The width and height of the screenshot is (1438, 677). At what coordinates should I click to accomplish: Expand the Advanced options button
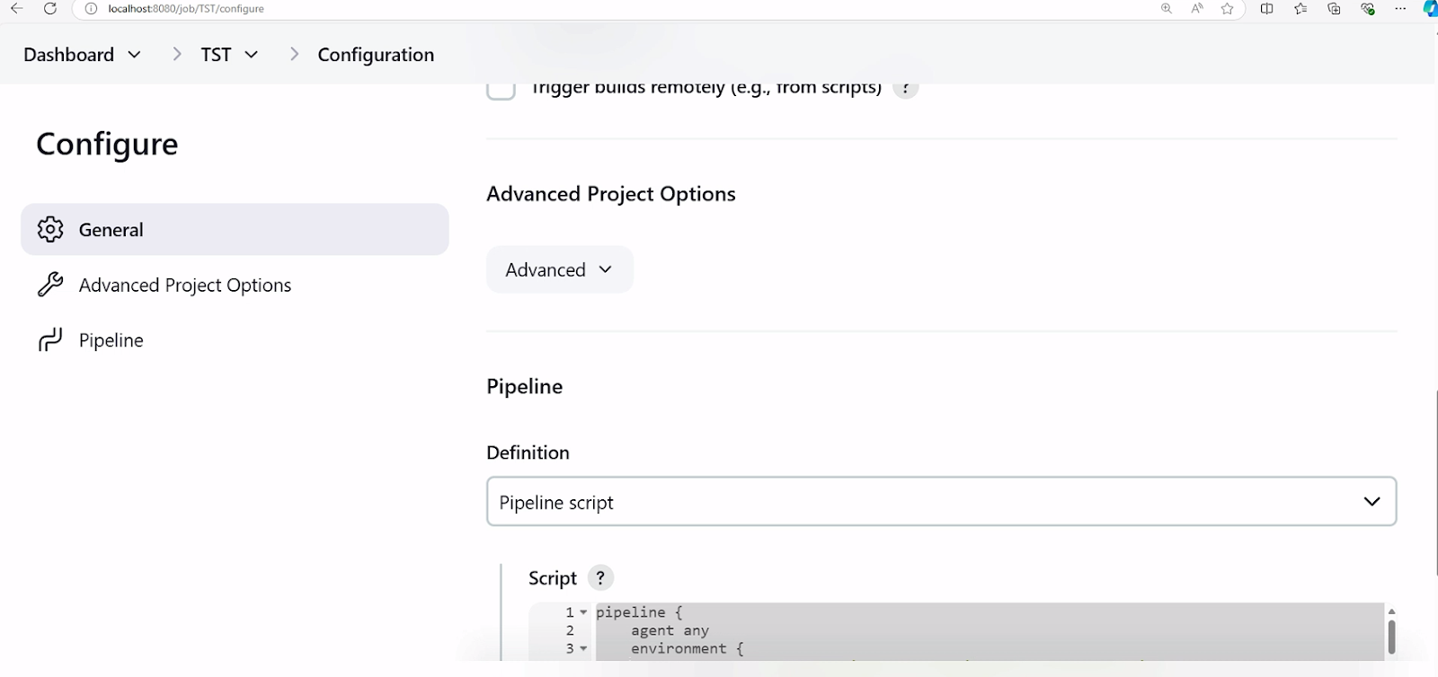click(559, 269)
